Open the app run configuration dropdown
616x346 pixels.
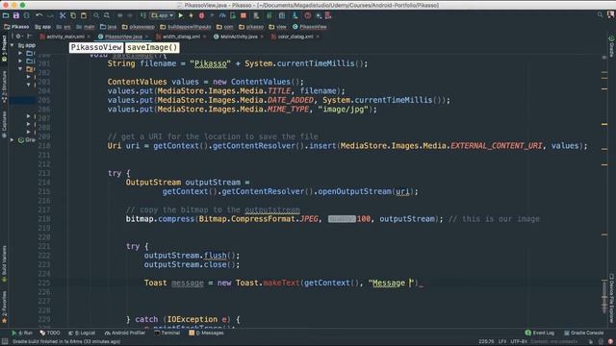point(163,15)
